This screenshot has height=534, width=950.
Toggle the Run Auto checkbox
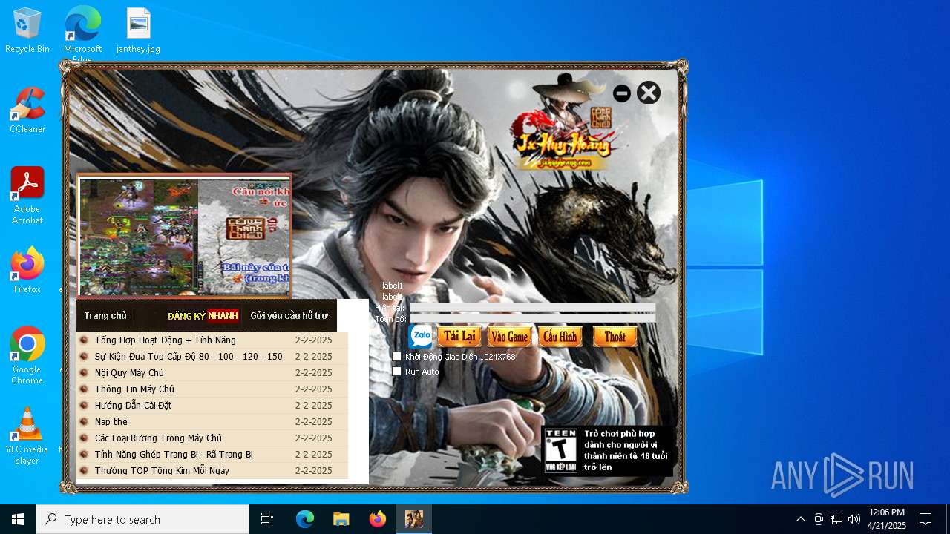(x=397, y=372)
